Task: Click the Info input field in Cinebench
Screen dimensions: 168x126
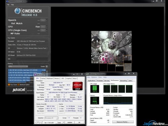Action: (x=32, y=59)
